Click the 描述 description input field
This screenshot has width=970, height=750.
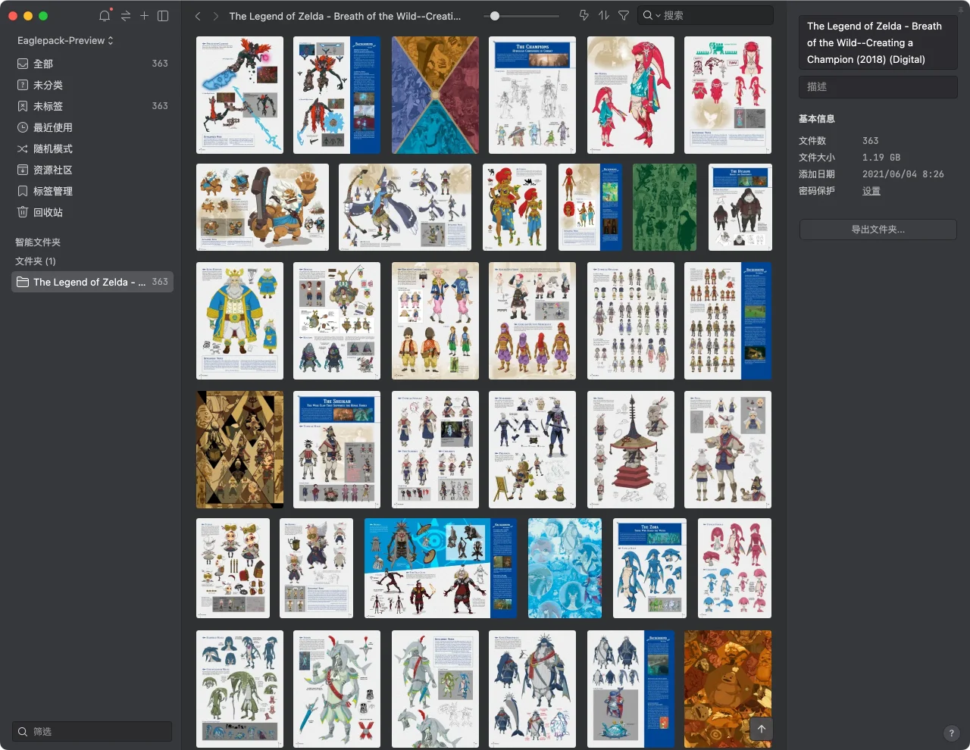pos(878,87)
